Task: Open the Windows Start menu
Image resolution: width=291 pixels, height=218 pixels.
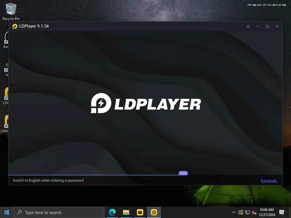Action: click(7, 212)
